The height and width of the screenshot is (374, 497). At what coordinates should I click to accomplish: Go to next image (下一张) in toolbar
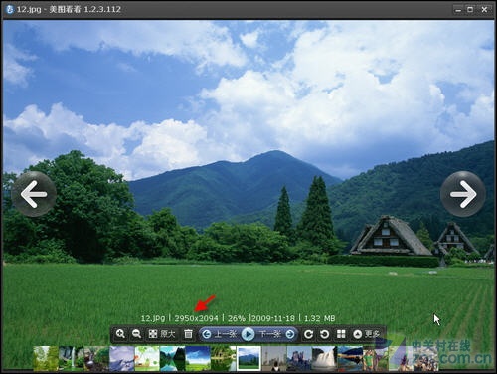(276, 334)
